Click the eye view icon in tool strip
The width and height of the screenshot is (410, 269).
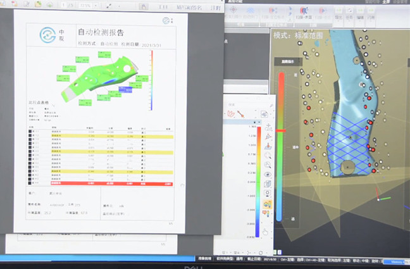click(268, 173)
